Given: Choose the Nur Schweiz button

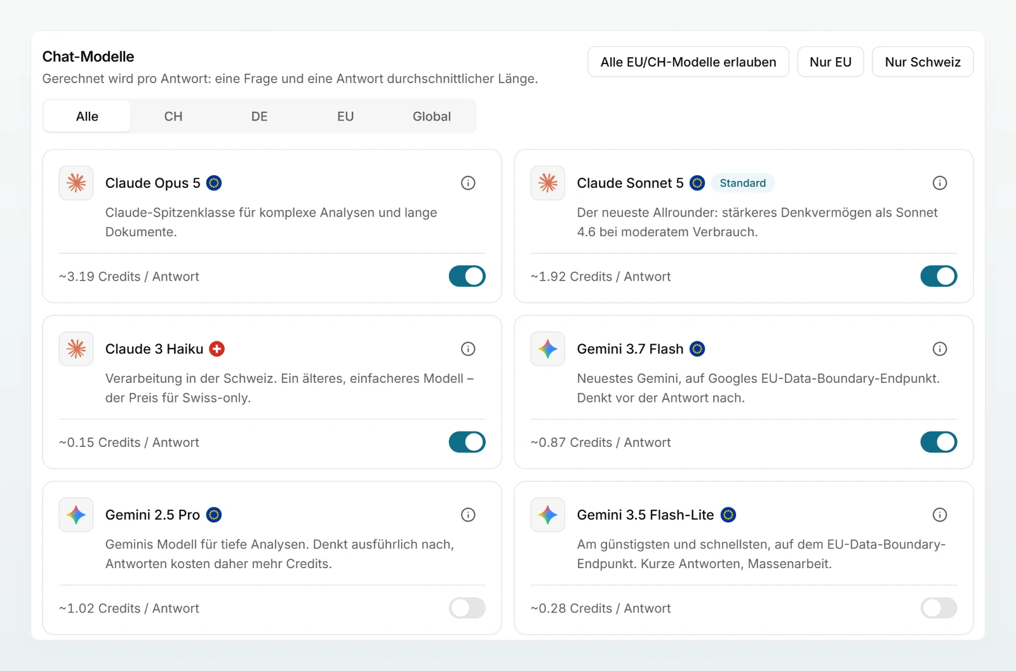Looking at the screenshot, I should pyautogui.click(x=923, y=62).
